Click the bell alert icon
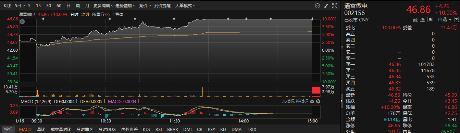The width and height of the screenshot is (460, 133). coord(430,19)
